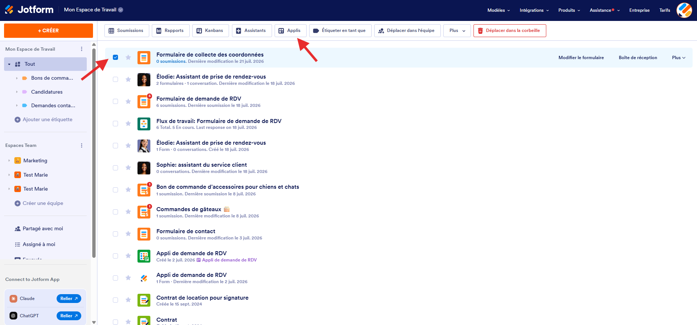Viewport: 697px width, 325px height.
Task: Expand the Intégrations menu
Action: point(534,10)
